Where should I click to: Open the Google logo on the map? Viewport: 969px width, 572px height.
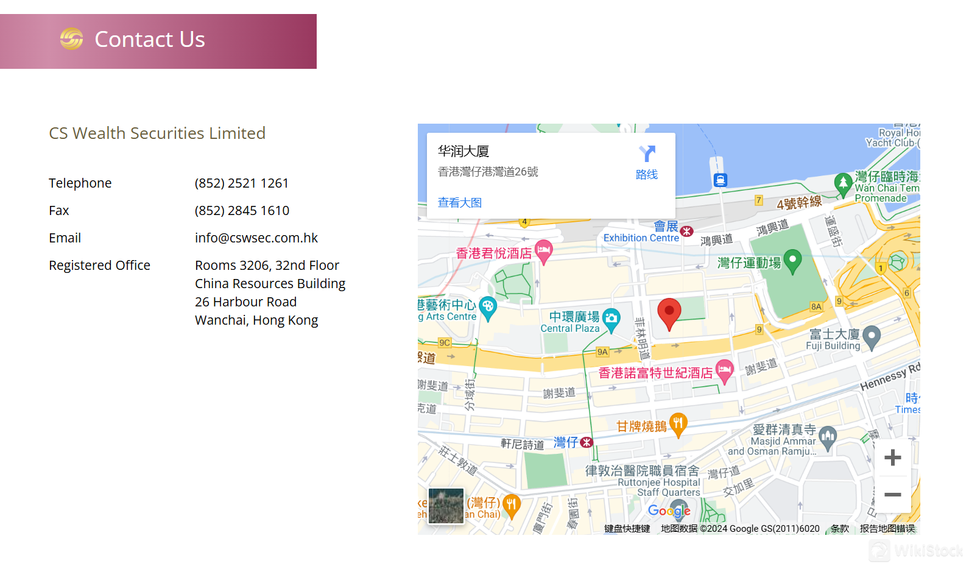669,511
